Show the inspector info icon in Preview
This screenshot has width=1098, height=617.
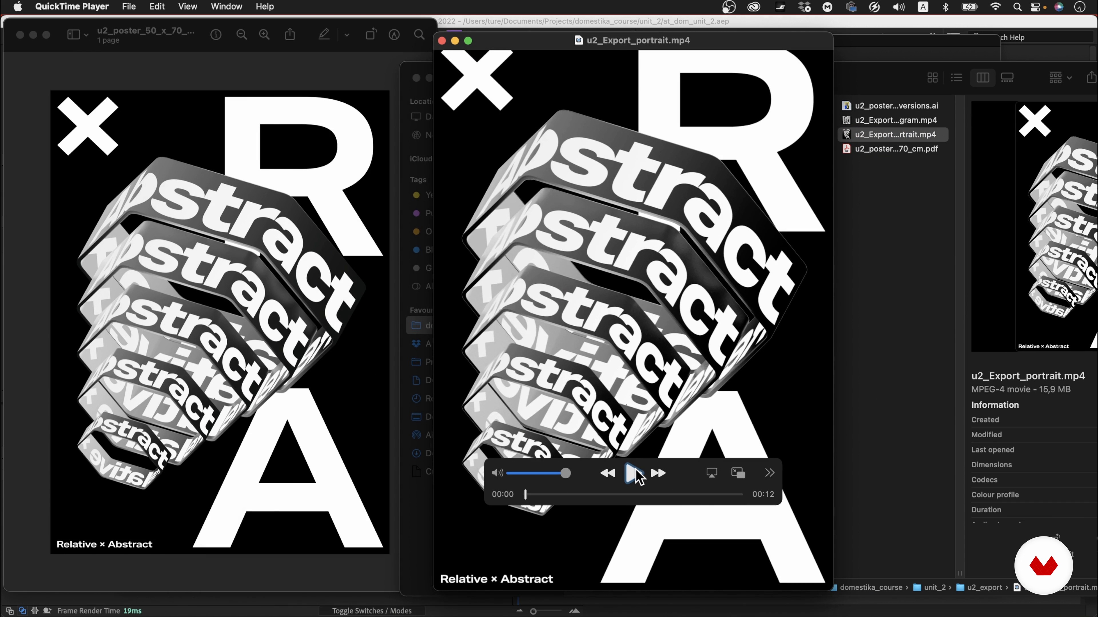click(x=216, y=35)
